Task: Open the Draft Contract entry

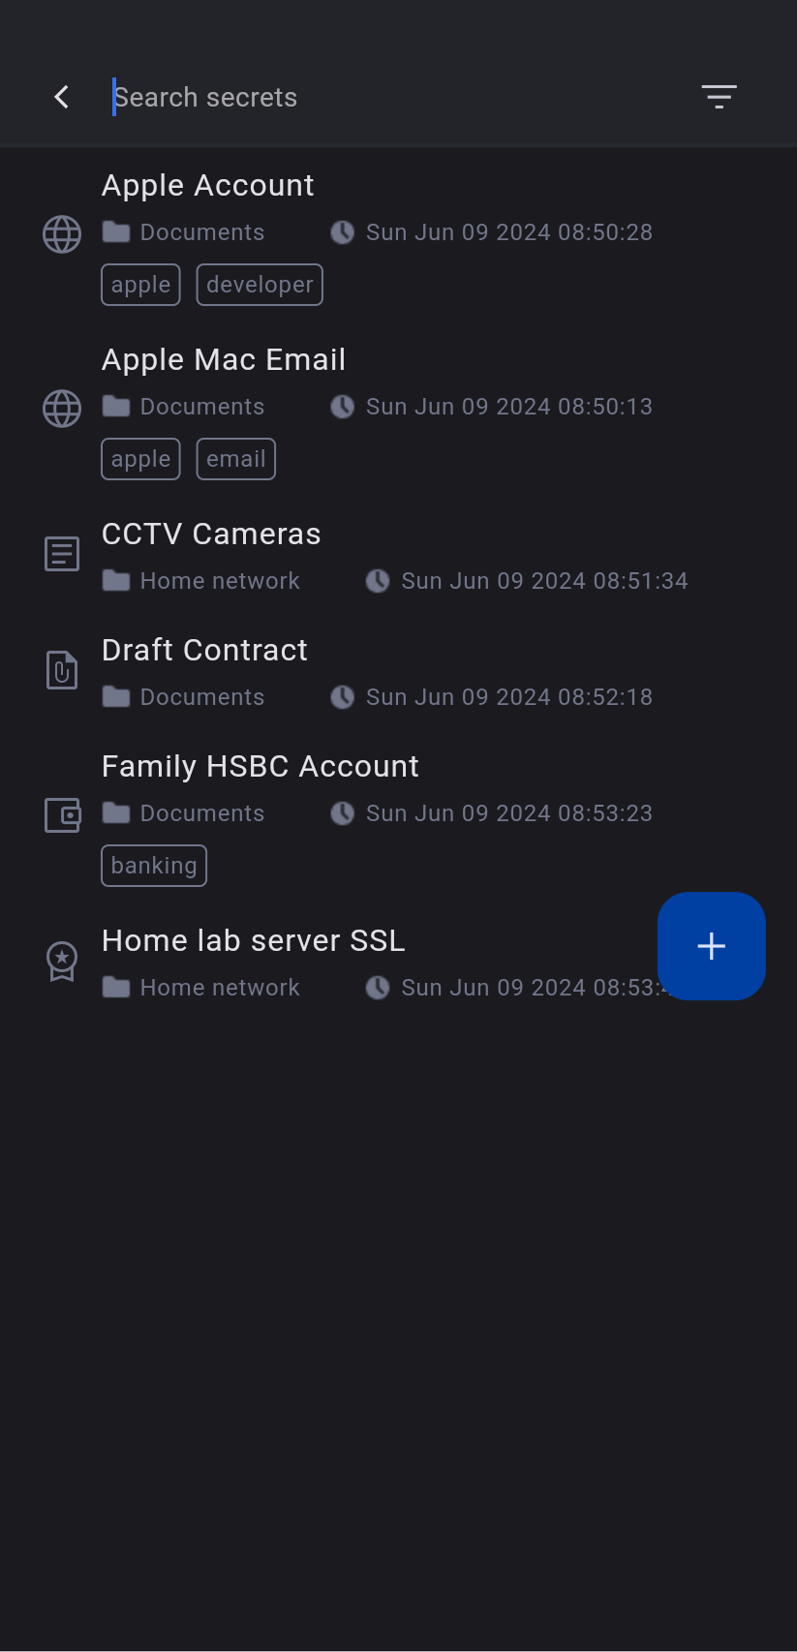Action: (204, 650)
